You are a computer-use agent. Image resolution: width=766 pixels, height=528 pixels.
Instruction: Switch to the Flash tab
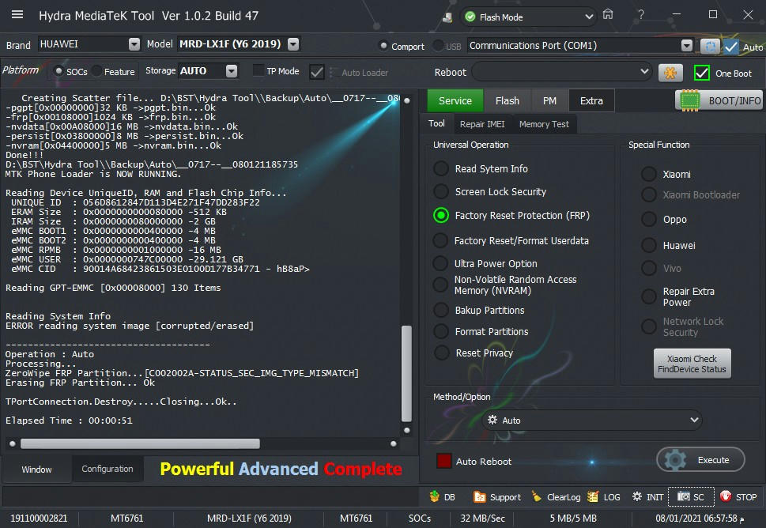tap(507, 100)
